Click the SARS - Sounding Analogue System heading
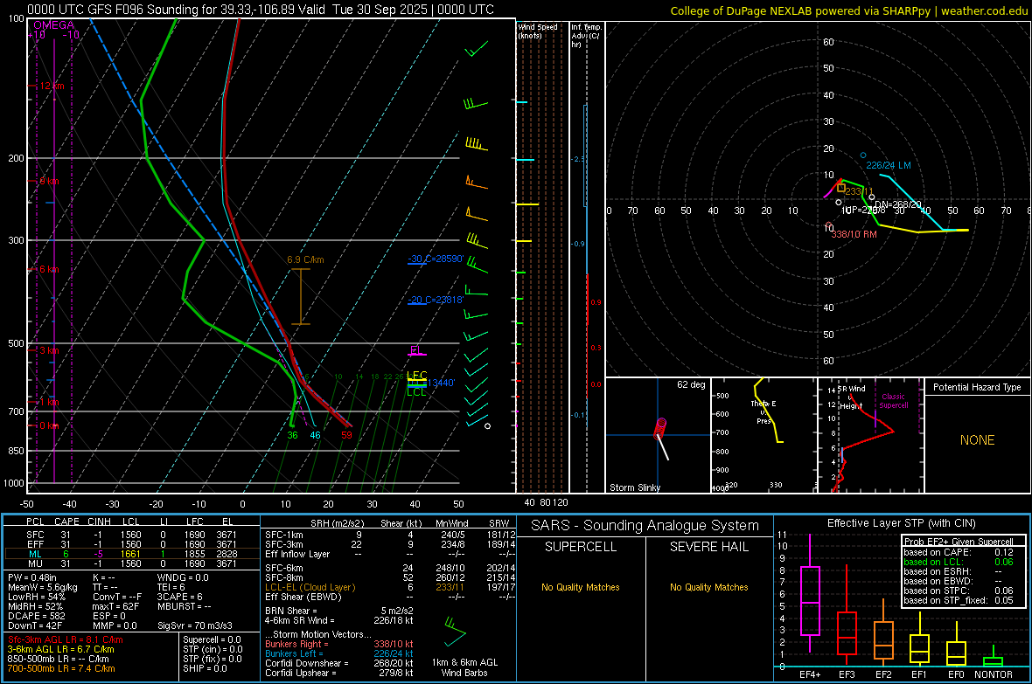The width and height of the screenshot is (1032, 684). pos(645,526)
